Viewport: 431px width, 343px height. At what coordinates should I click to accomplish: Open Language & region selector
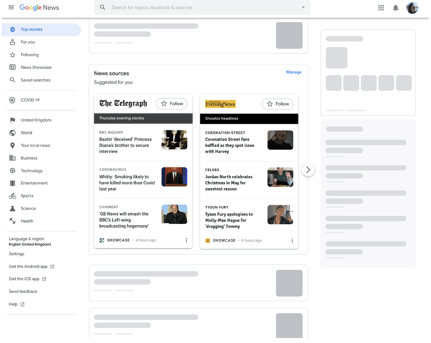30,241
